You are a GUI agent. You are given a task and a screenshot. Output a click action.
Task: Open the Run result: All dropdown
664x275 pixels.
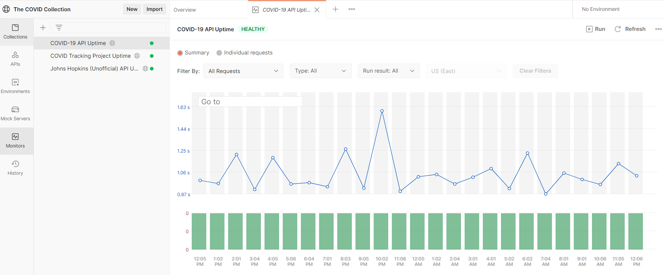(389, 71)
